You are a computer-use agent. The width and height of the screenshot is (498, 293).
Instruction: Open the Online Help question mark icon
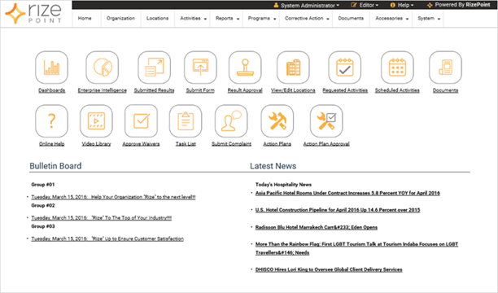[x=51, y=121]
